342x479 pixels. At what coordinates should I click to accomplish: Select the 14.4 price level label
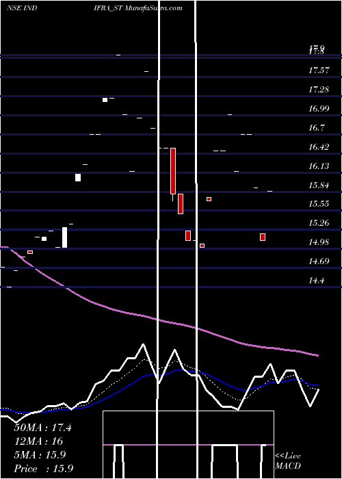click(x=316, y=281)
